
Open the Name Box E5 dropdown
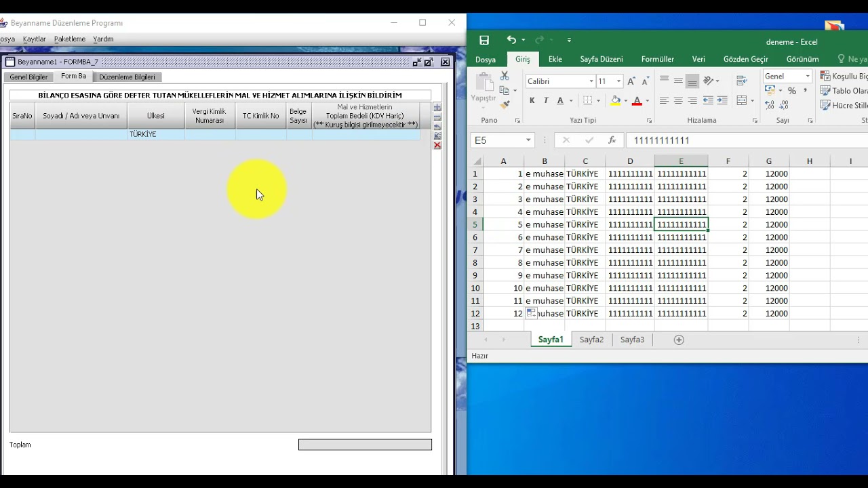[x=528, y=140]
